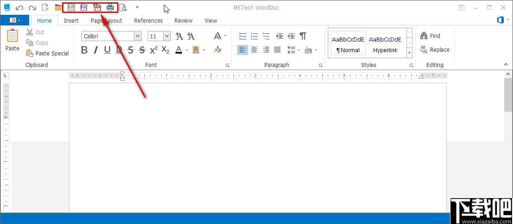Open the Styles dialog launcher
Viewport: 513px width, 224px height.
coord(411,65)
